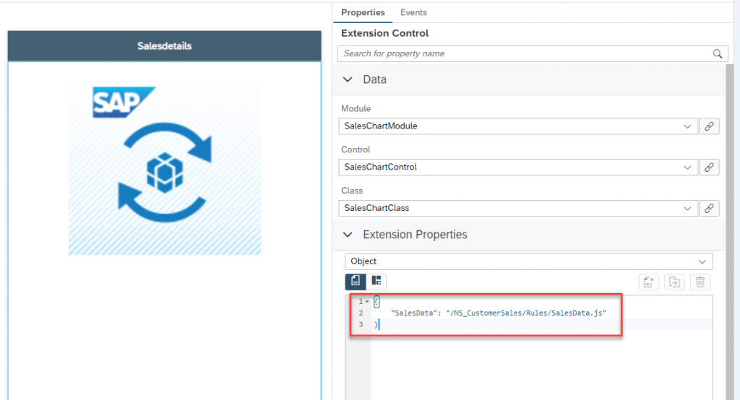740x400 pixels.
Task: Click the copy/import icon above editor
Action: [674, 282]
